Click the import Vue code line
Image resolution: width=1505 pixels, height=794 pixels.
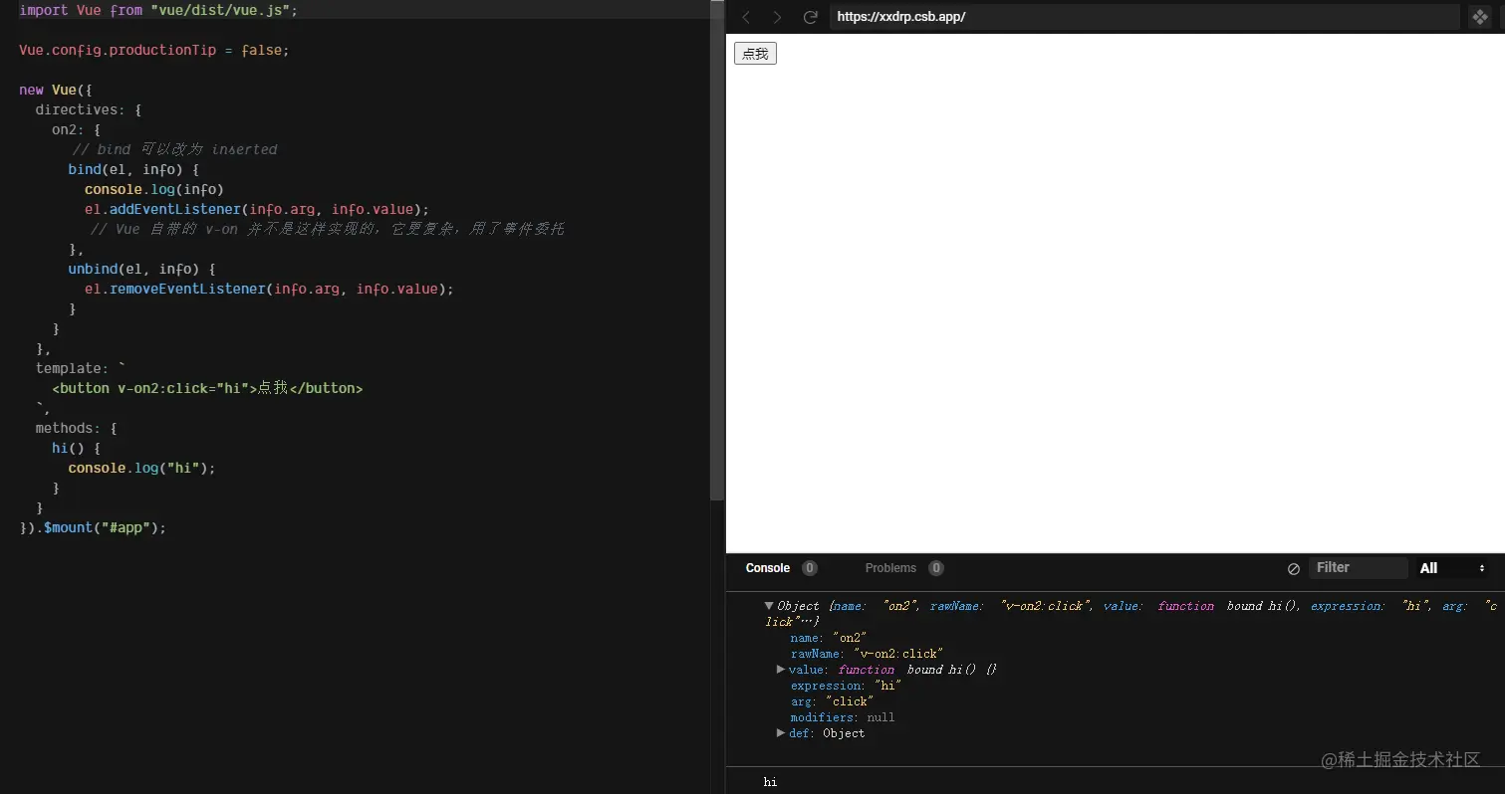[158, 10]
